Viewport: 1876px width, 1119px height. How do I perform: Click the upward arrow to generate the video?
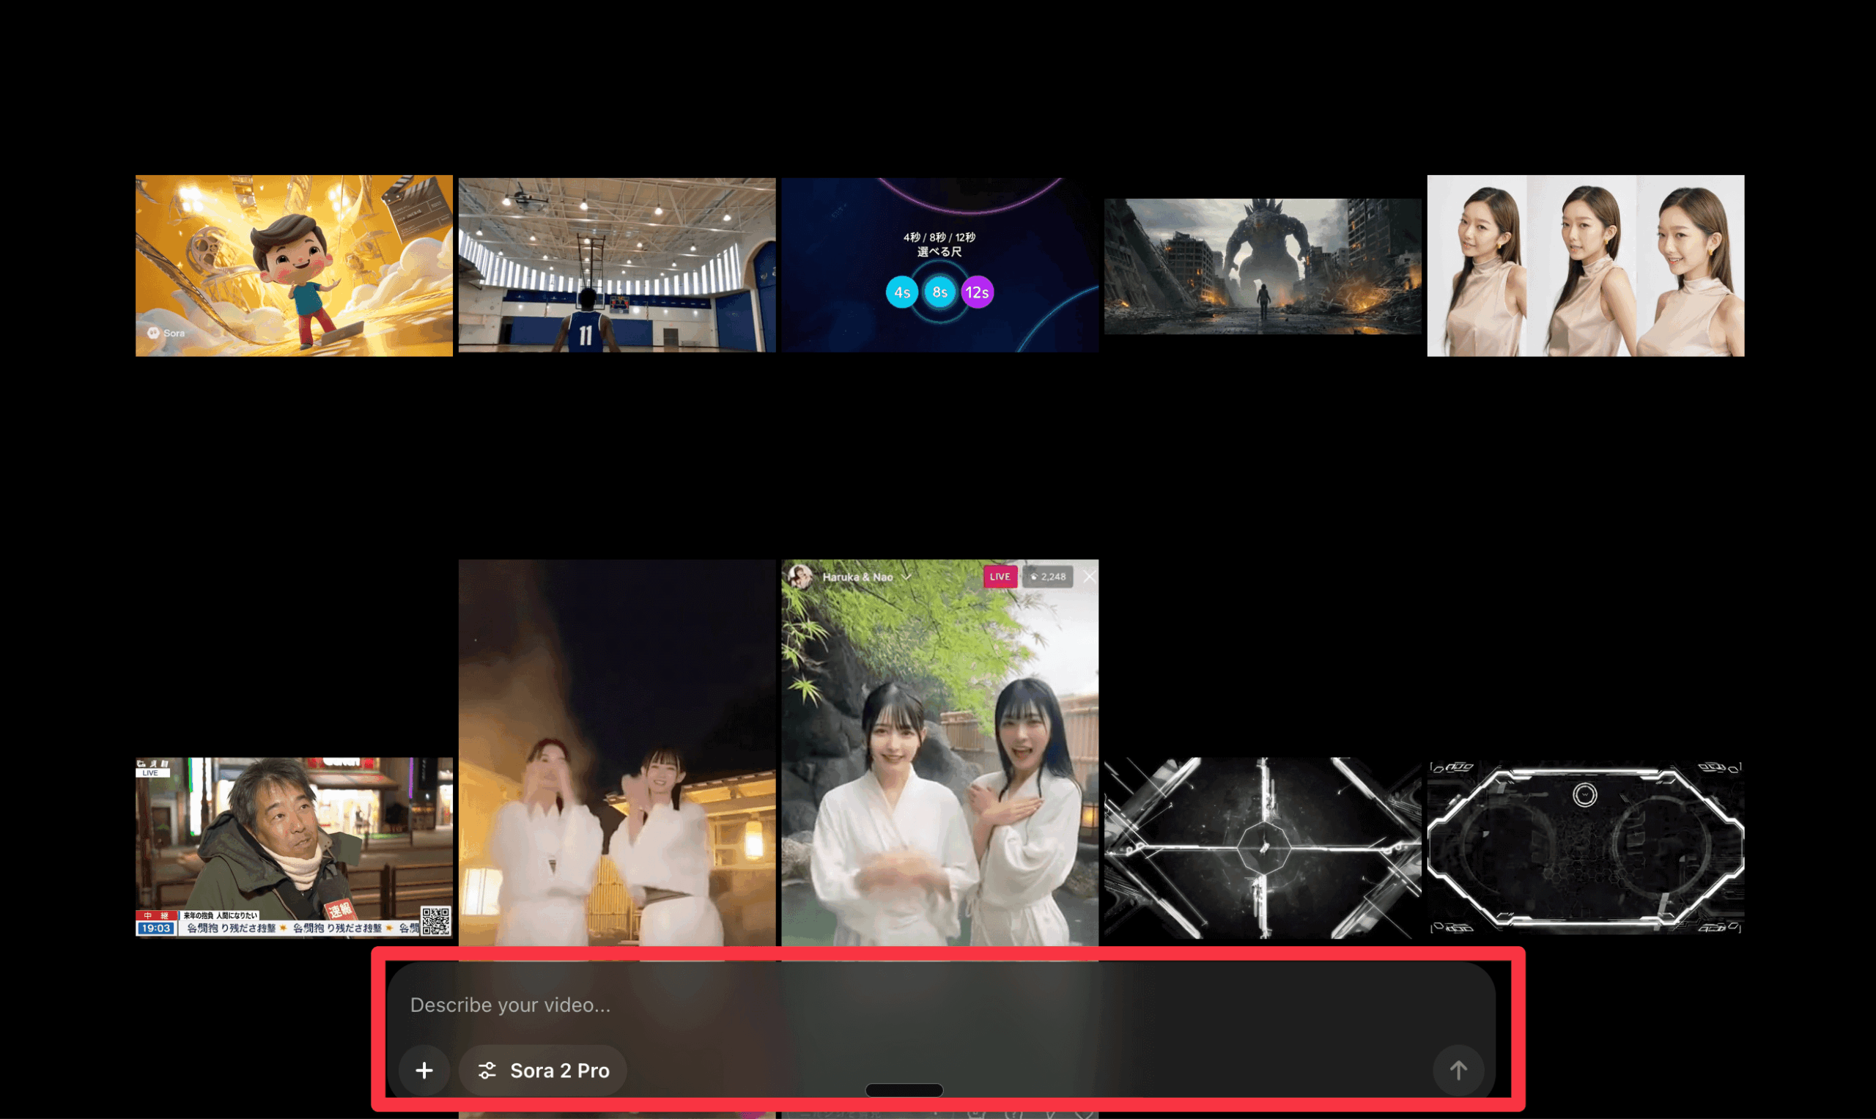(x=1459, y=1070)
